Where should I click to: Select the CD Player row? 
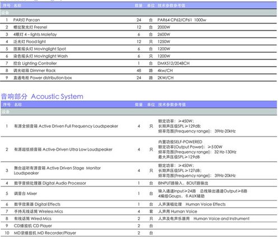coord(139,226)
